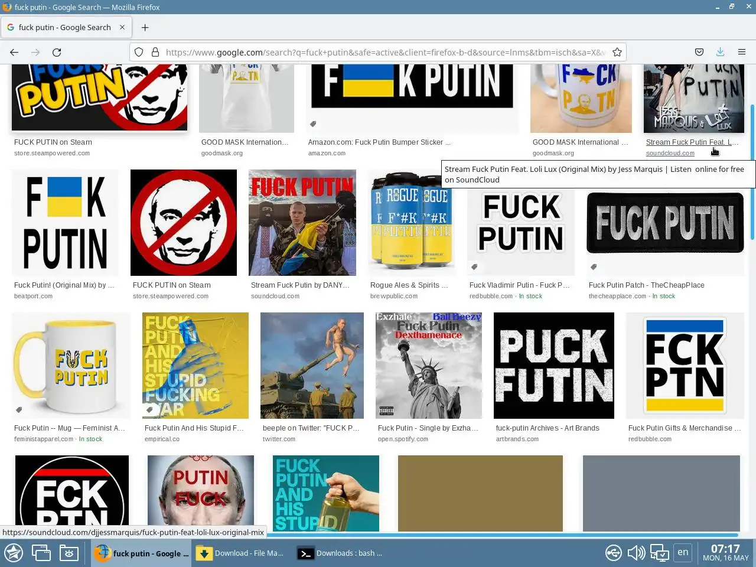756x567 pixels.
Task: Switch to the Downloads bash terminal
Action: click(x=340, y=553)
